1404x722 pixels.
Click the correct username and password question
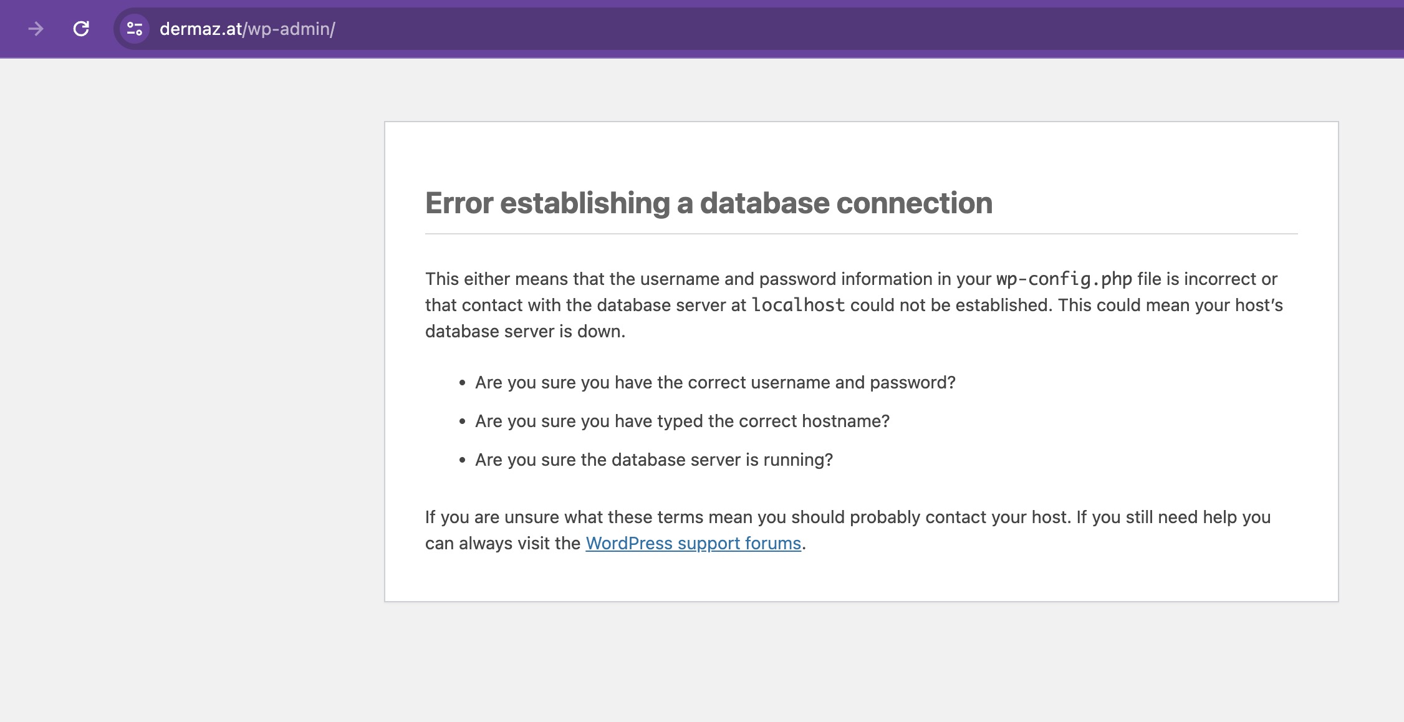click(715, 382)
